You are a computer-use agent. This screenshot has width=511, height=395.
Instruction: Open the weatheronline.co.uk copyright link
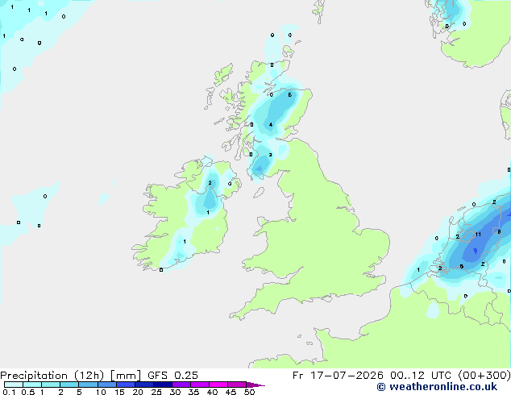[x=437, y=387]
